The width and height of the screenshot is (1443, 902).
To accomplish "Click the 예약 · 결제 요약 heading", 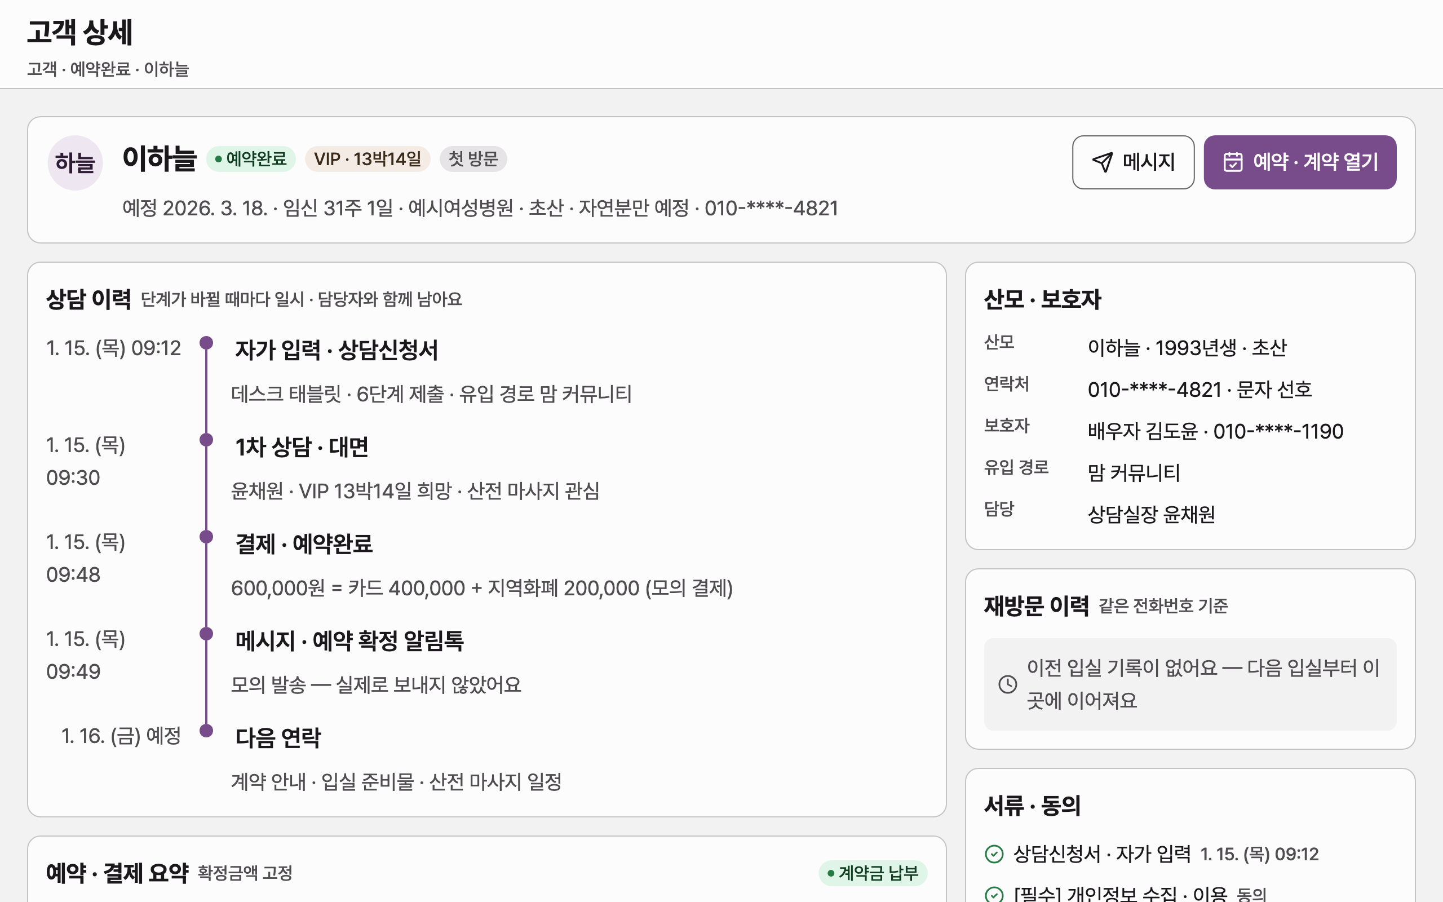I will tap(117, 873).
